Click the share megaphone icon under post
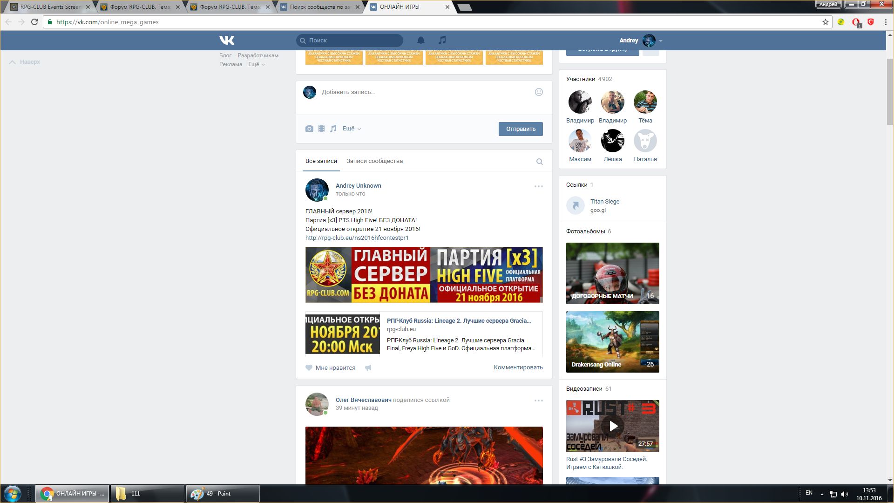The image size is (894, 503). pyautogui.click(x=368, y=368)
